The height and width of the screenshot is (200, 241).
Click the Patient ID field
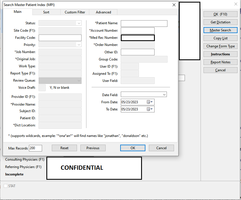[60, 118]
